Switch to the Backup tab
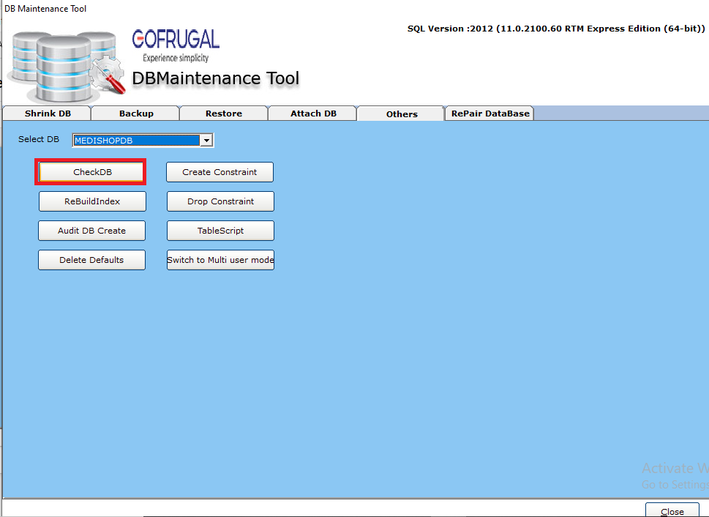Image resolution: width=709 pixels, height=517 pixels. coord(135,114)
